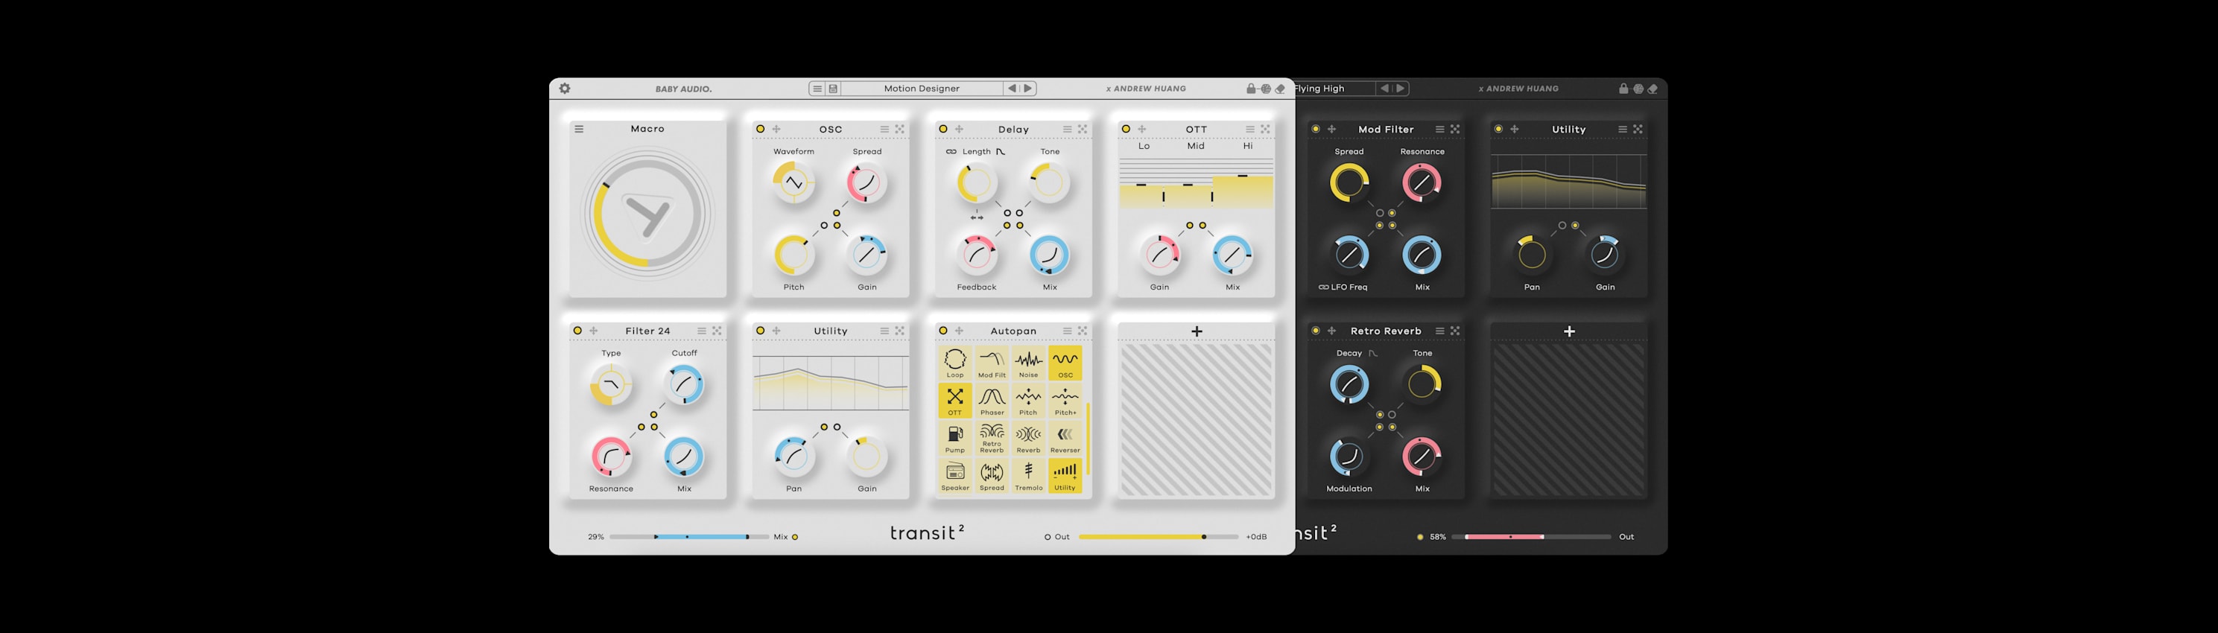This screenshot has width=2218, height=633.
Task: Click the large Macro dial
Action: (647, 213)
